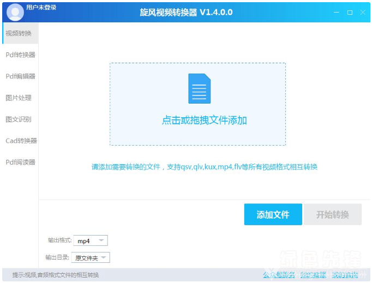Maximize the window
The image size is (372, 283).
click(350, 13)
